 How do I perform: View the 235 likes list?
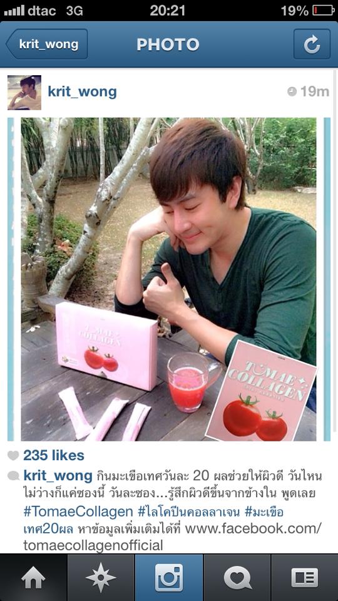click(54, 455)
